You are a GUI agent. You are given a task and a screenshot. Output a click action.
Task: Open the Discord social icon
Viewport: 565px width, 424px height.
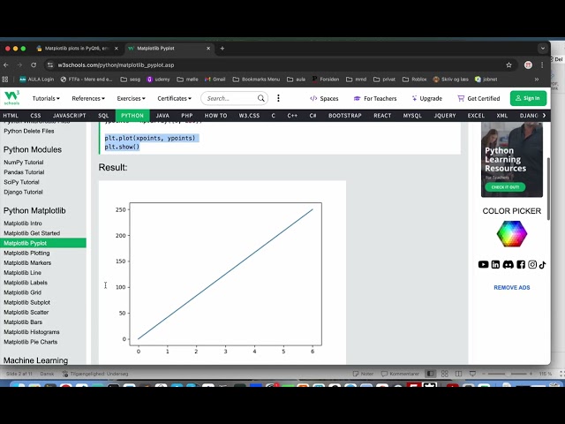[x=508, y=265]
